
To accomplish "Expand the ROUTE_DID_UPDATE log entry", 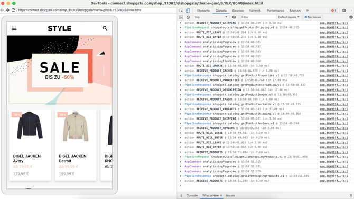I will coord(180,66).
